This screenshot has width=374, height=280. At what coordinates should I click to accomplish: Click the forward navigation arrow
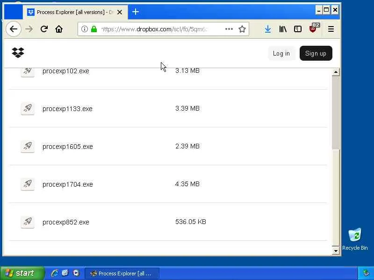(29, 29)
